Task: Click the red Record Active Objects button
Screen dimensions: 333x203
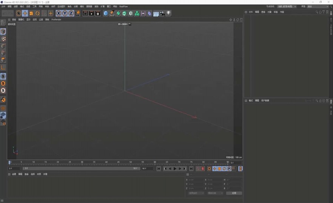Action: (198, 168)
